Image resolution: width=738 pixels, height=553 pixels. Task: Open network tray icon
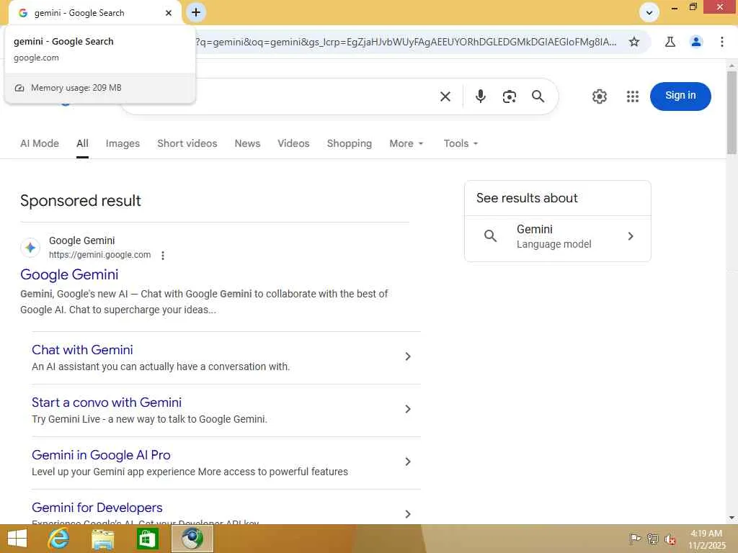(x=652, y=539)
